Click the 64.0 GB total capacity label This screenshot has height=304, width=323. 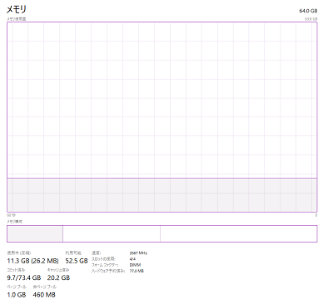tap(308, 11)
